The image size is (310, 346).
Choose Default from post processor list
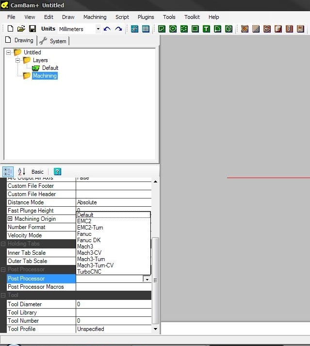[x=114, y=215]
